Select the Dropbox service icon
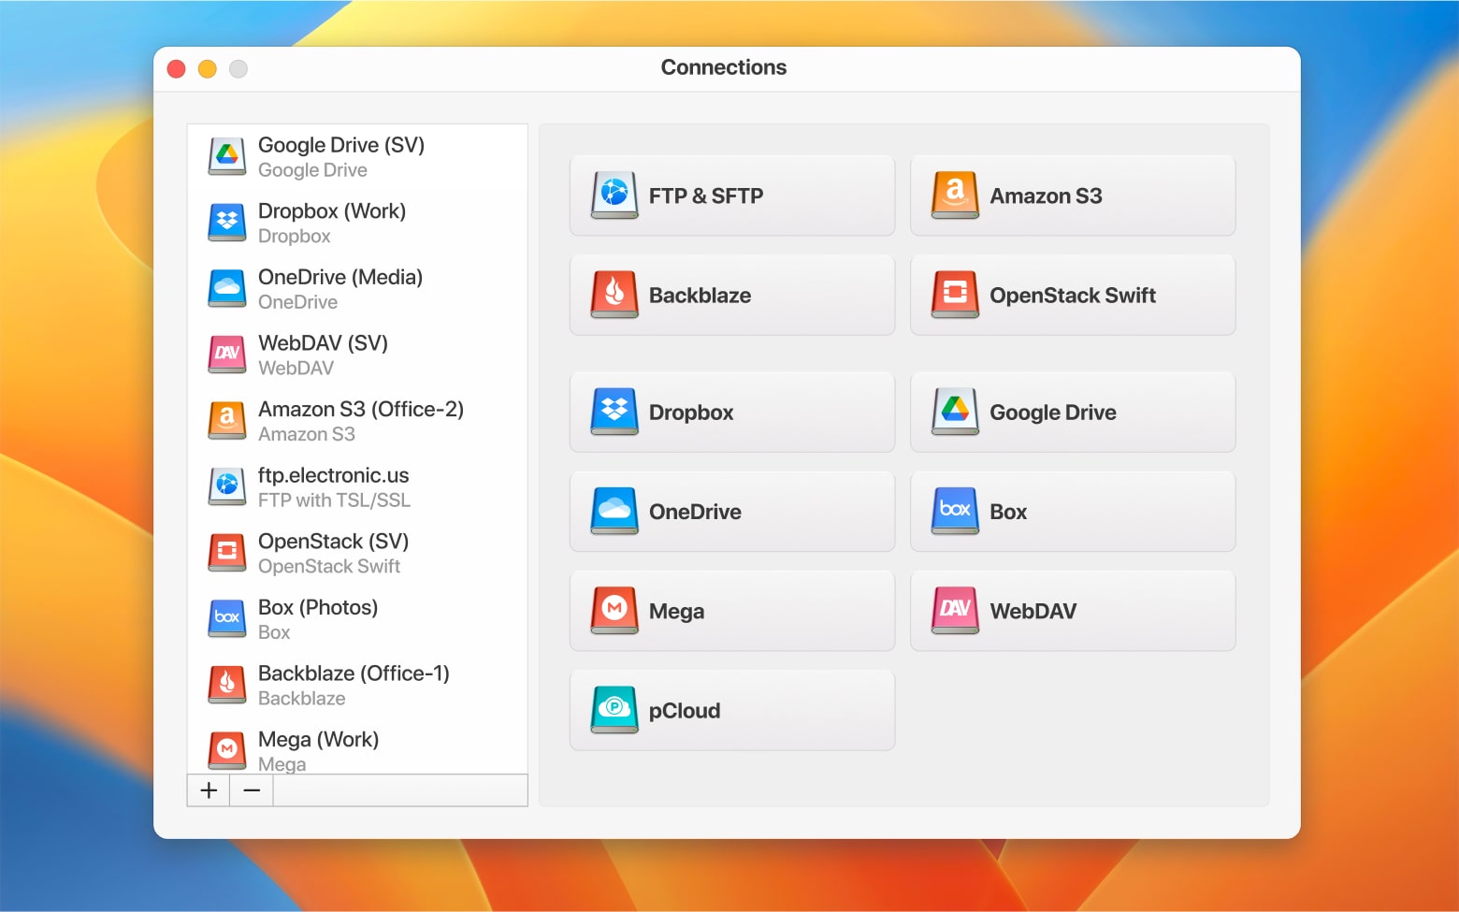The width and height of the screenshot is (1459, 912). point(613,412)
